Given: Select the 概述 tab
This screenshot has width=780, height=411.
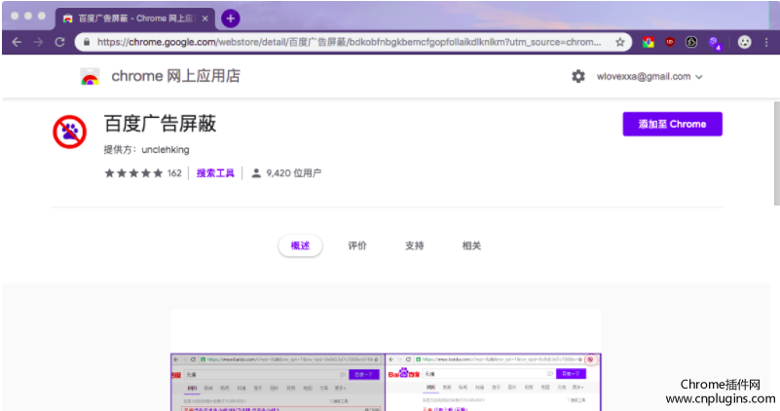Looking at the screenshot, I should coord(300,245).
